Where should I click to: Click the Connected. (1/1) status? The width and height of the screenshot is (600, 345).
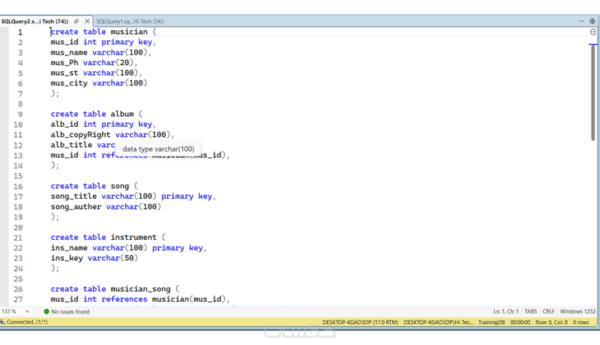click(27, 322)
